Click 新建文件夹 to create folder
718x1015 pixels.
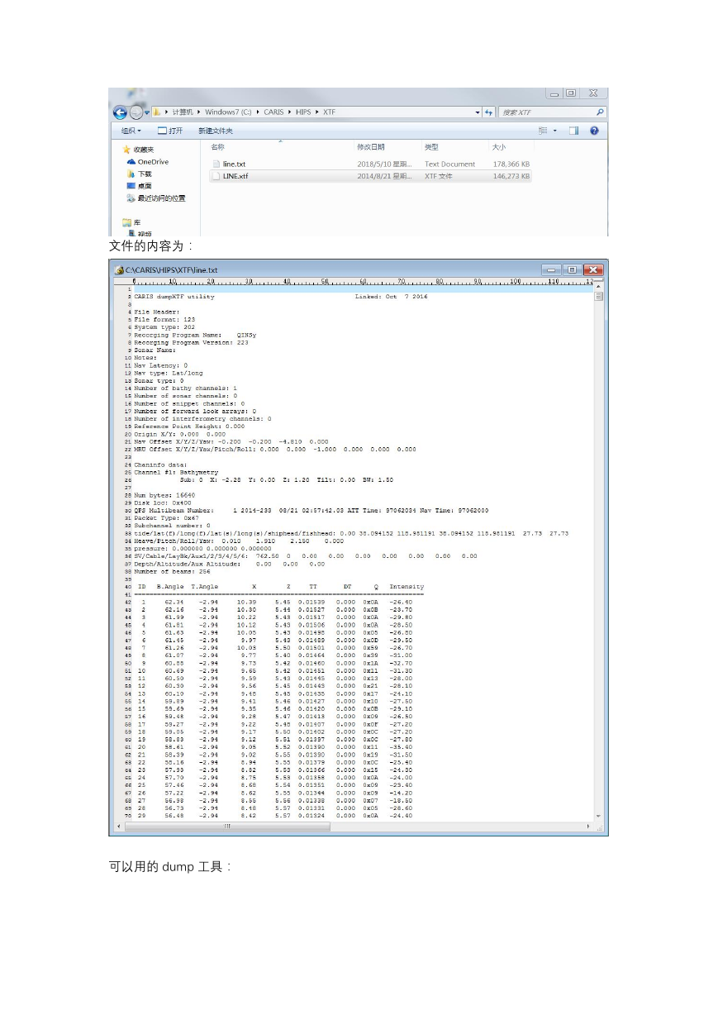pos(216,131)
